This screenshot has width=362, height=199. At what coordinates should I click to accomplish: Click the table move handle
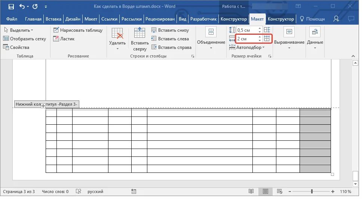pos(43,106)
